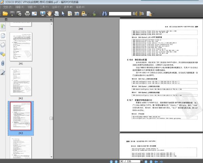Image resolution: width=203 pixels, height=163 pixels.
Task: Click the thumbnail label 243
Action: coord(21,133)
